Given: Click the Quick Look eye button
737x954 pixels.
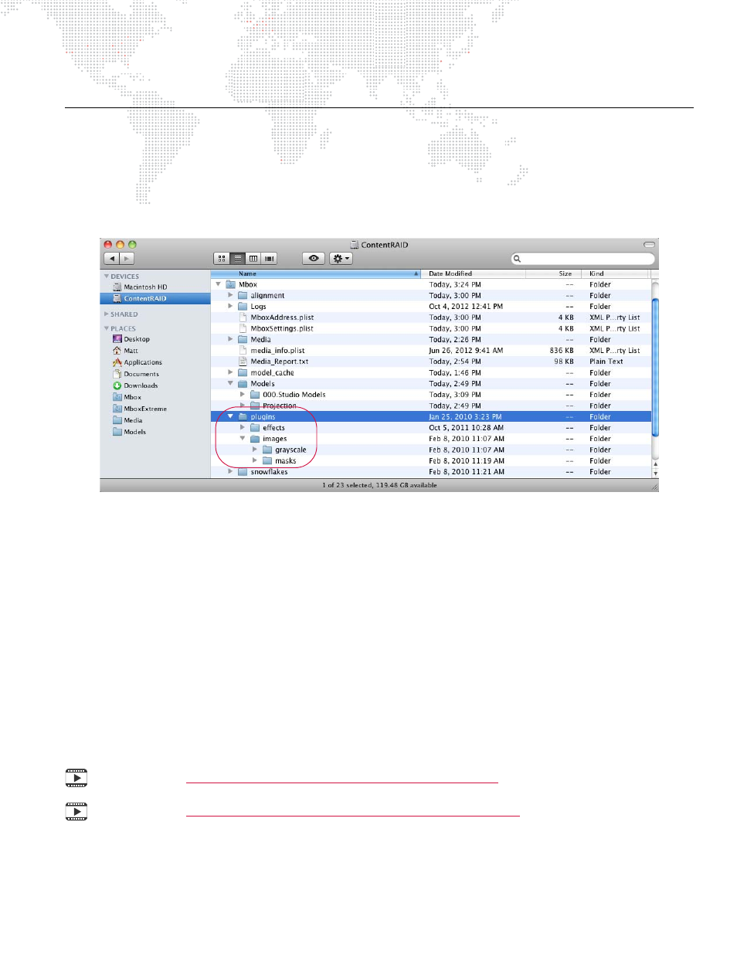Looking at the screenshot, I should click(313, 259).
